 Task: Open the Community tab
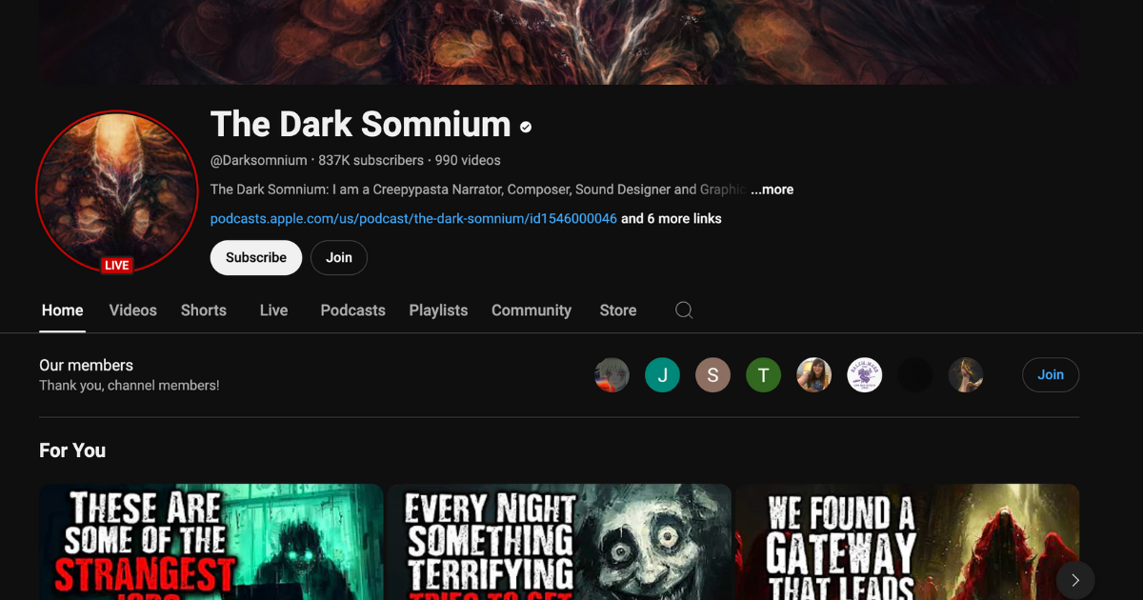pyautogui.click(x=531, y=310)
